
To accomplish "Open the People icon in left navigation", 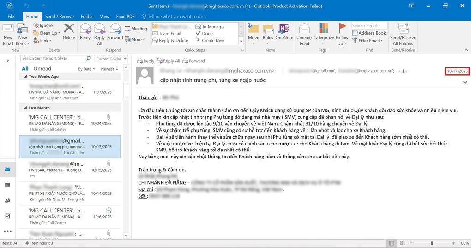I will coord(7,200).
